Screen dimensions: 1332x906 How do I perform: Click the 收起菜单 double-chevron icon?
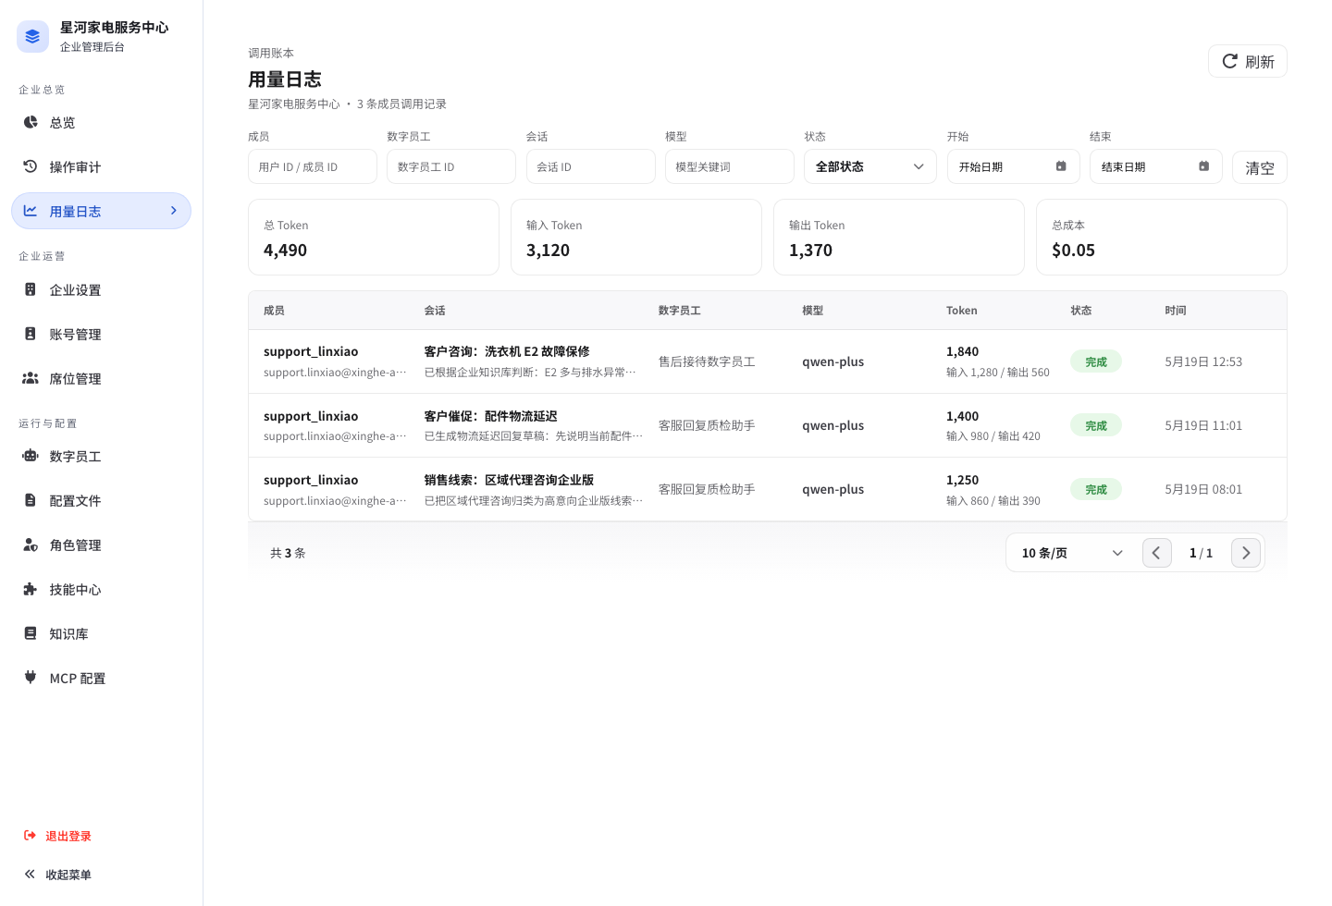click(30, 875)
